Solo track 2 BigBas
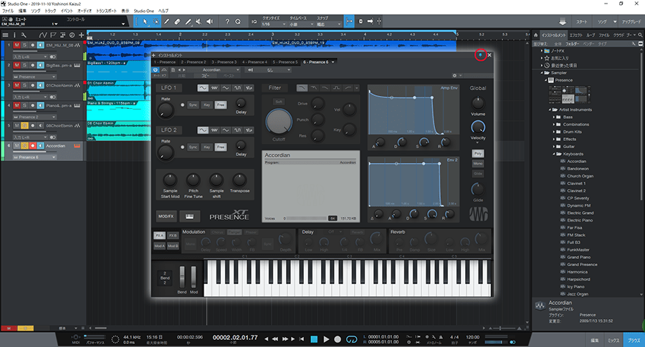This screenshot has width=645, height=347. 24,65
